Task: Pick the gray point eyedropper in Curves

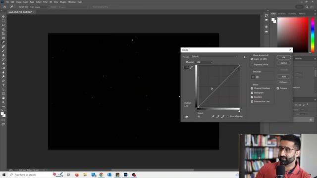Action: coord(218,117)
